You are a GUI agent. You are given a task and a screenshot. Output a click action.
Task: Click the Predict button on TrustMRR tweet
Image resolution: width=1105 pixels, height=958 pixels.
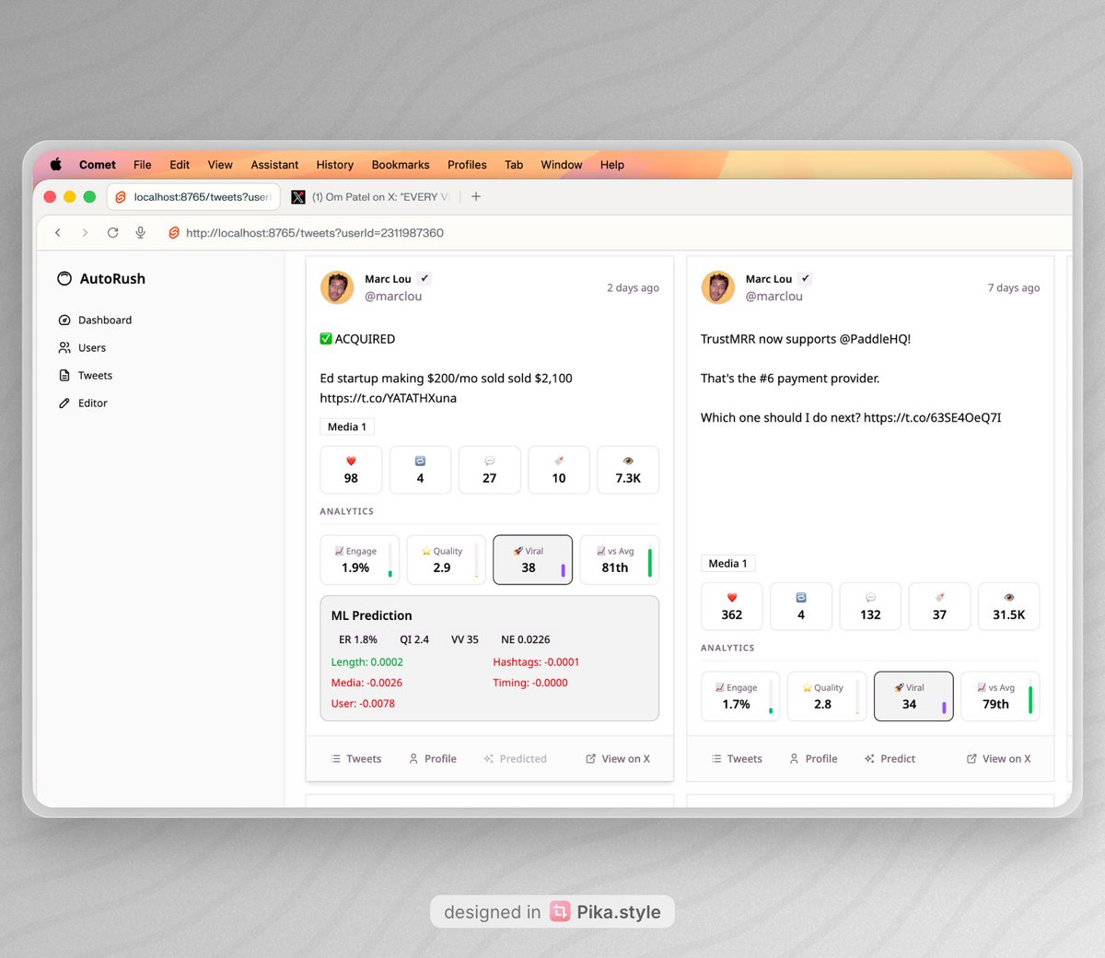[890, 759]
